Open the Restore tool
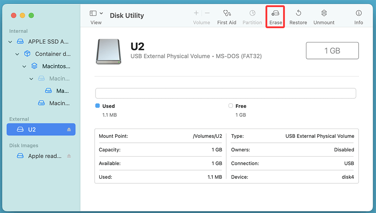 click(298, 14)
